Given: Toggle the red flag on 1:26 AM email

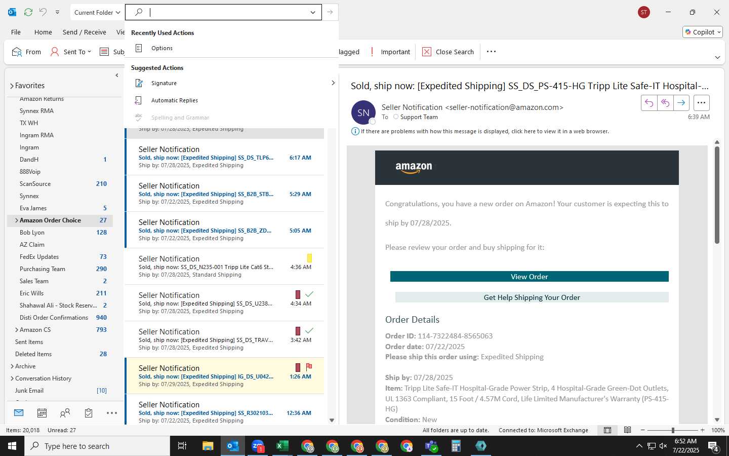Looking at the screenshot, I should click(309, 367).
